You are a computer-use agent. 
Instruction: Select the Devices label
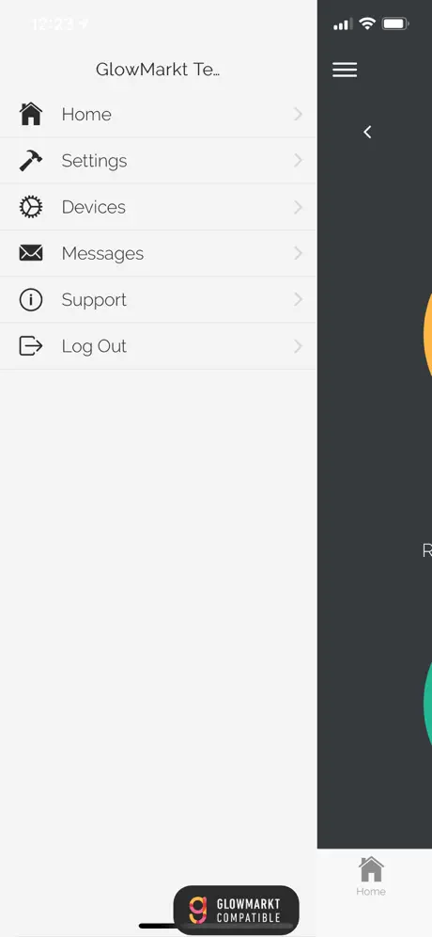point(94,207)
